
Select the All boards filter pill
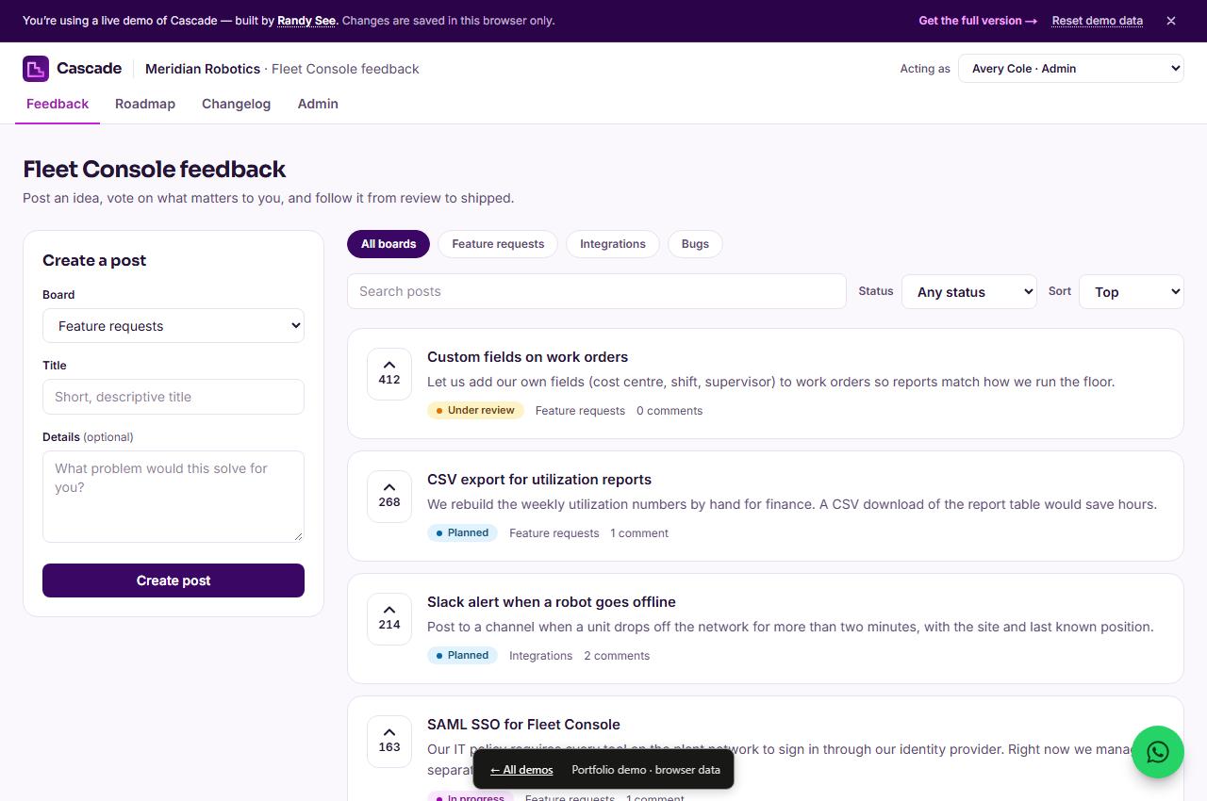pos(389,244)
